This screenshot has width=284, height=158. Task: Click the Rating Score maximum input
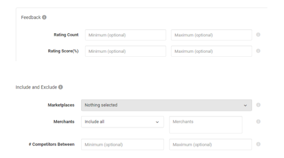(x=211, y=51)
